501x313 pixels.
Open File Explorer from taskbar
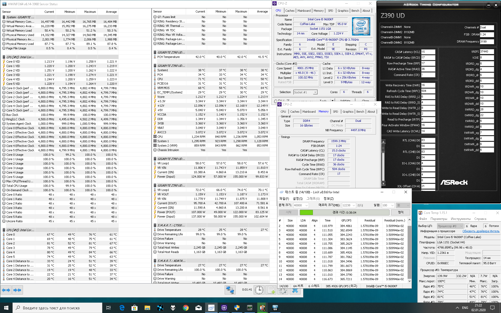tap(147, 308)
